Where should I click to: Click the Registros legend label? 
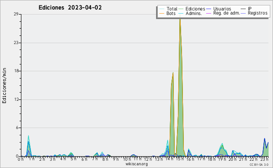click(x=258, y=13)
